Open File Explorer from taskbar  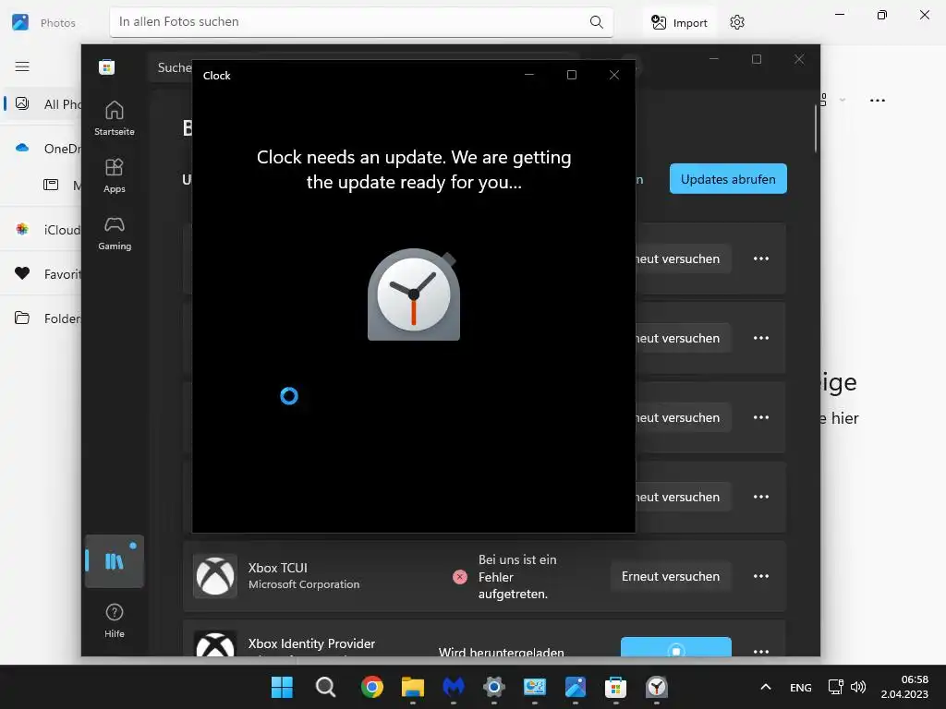point(413,687)
